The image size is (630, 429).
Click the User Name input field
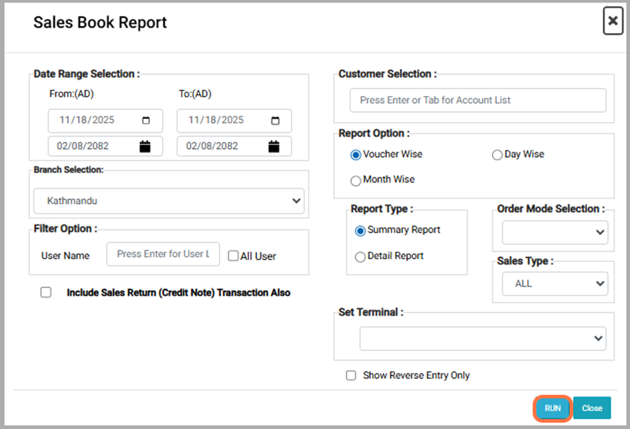click(x=163, y=254)
